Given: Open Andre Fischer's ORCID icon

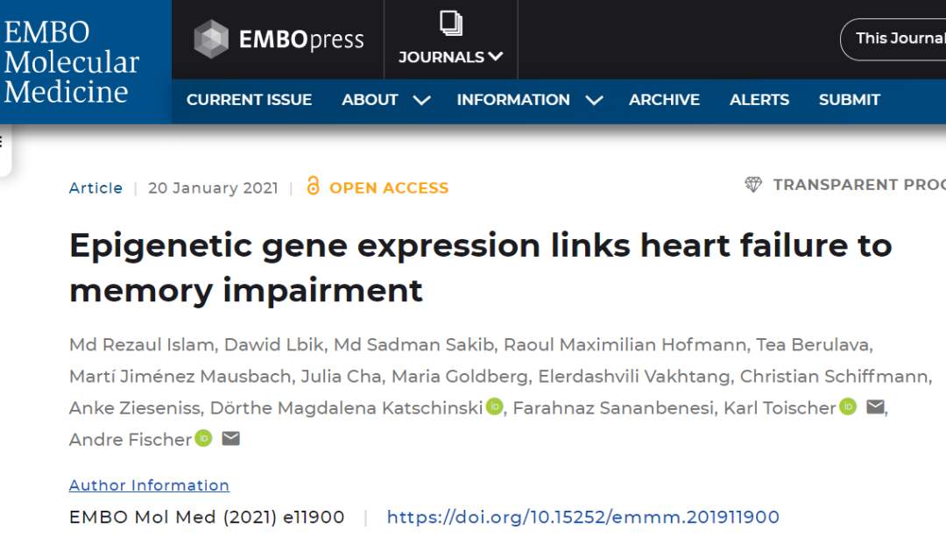Looking at the screenshot, I should pyautogui.click(x=203, y=439).
